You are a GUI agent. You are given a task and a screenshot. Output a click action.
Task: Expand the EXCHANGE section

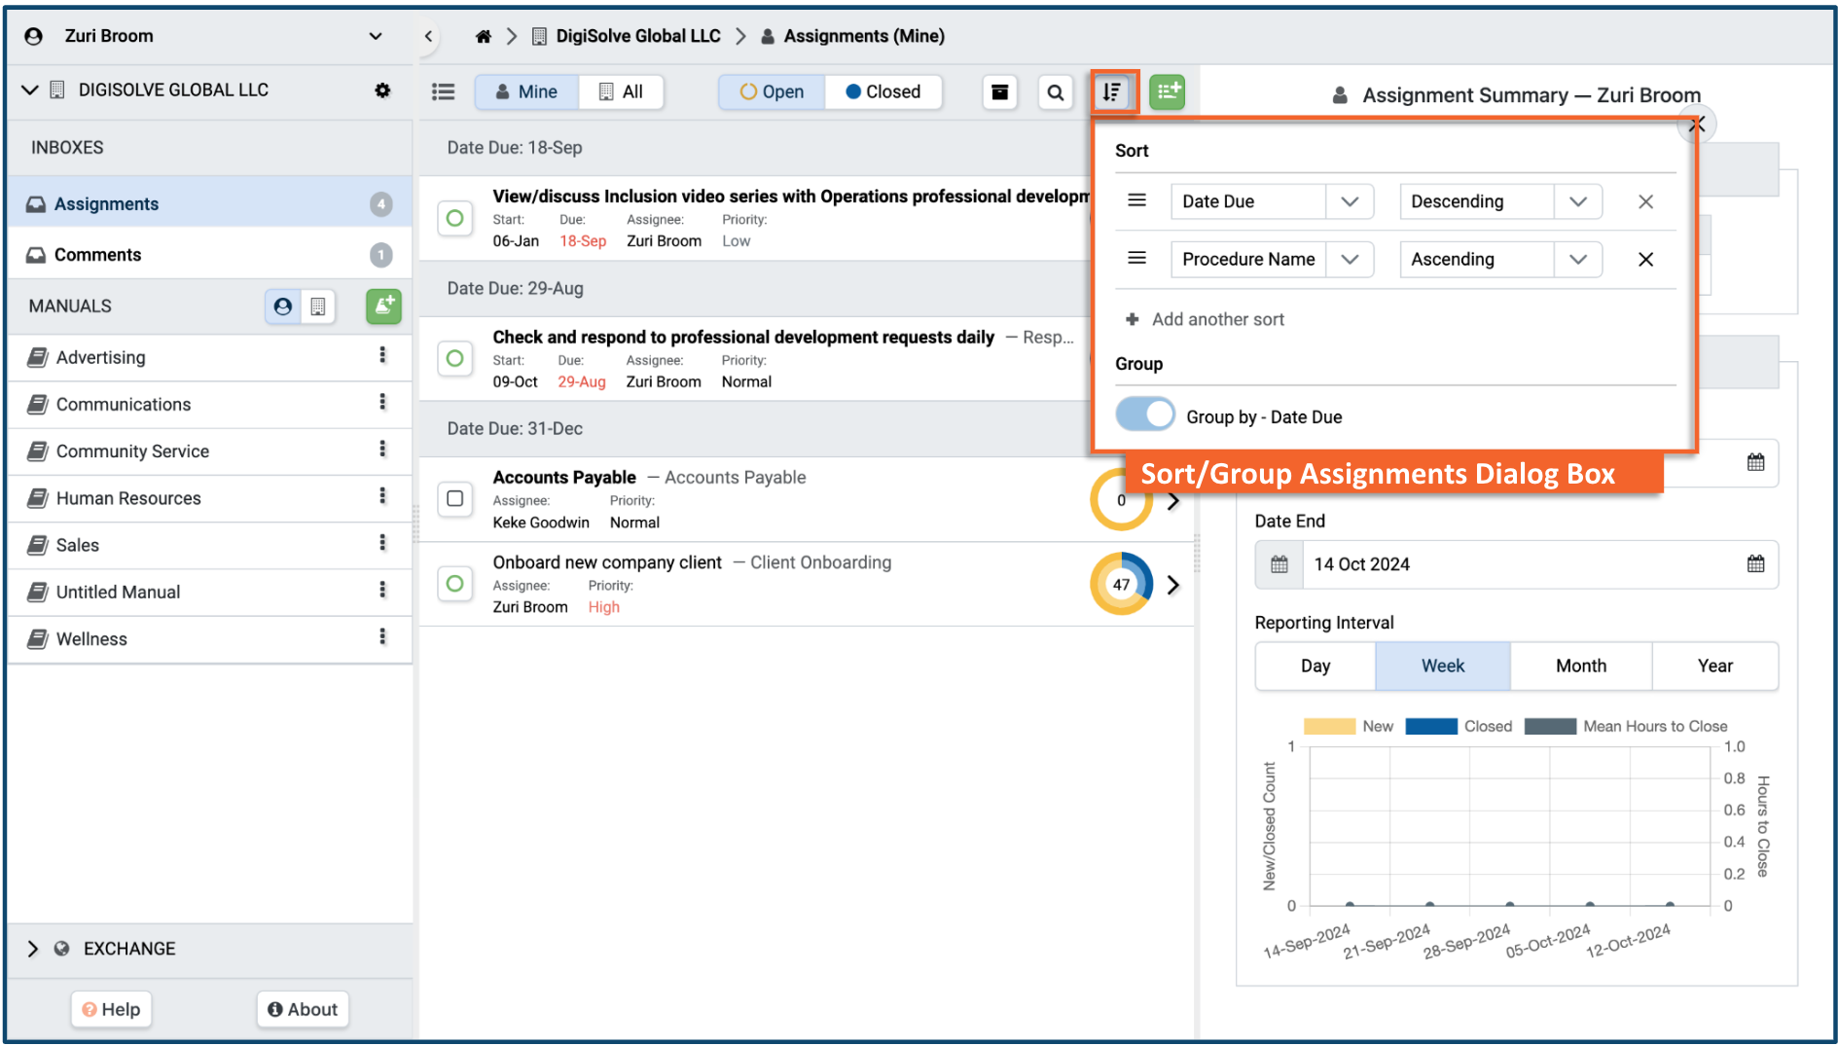tap(33, 949)
